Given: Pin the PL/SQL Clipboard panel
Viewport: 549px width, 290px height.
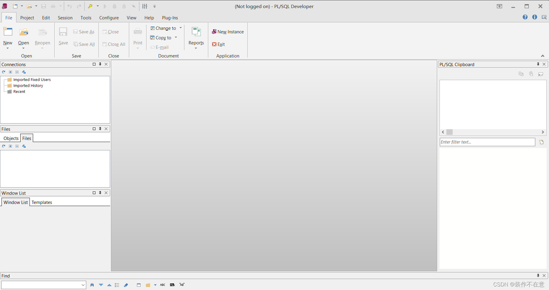Looking at the screenshot, I should click(x=538, y=64).
